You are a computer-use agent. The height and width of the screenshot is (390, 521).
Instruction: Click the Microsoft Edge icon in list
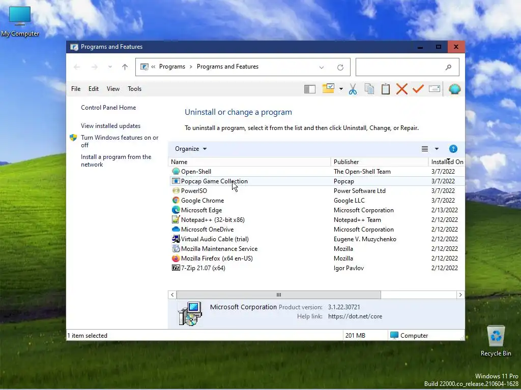coord(176,210)
